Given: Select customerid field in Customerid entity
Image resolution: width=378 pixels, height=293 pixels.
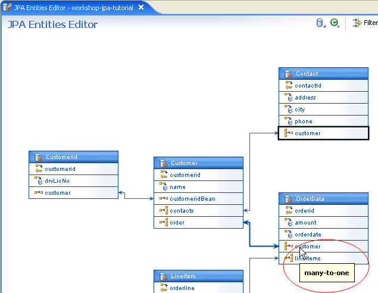Looking at the screenshot, I should click(73, 169).
